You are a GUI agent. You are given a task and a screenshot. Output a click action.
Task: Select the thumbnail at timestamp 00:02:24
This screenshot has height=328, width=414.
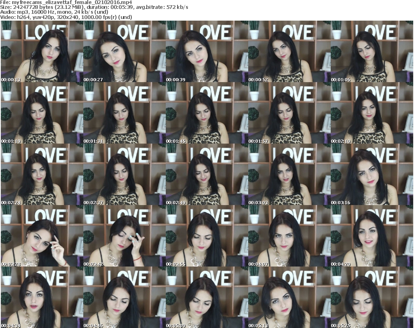tap(42, 174)
